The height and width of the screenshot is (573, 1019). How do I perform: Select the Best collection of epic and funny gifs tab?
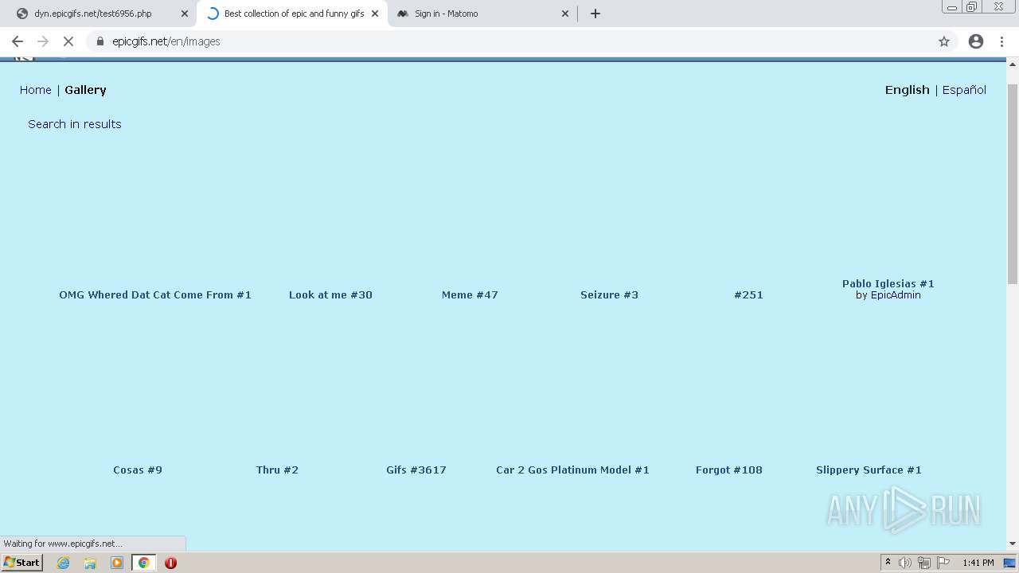(x=294, y=14)
